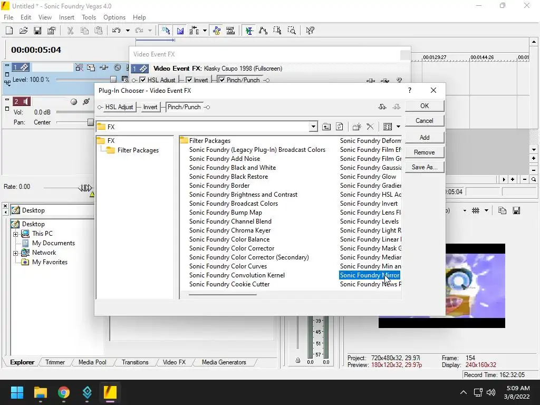Click the track 2 Pan slider handle
540x405 pixels.
tap(91, 122)
